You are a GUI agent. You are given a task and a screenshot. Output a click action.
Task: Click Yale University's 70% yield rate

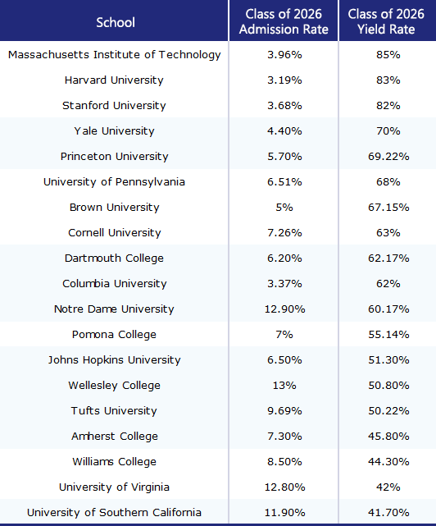click(388, 130)
